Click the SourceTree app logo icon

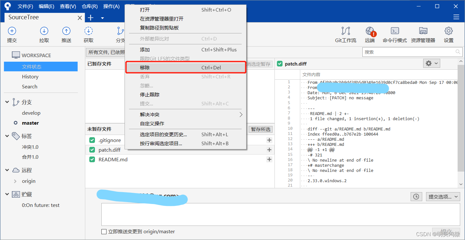point(7,6)
